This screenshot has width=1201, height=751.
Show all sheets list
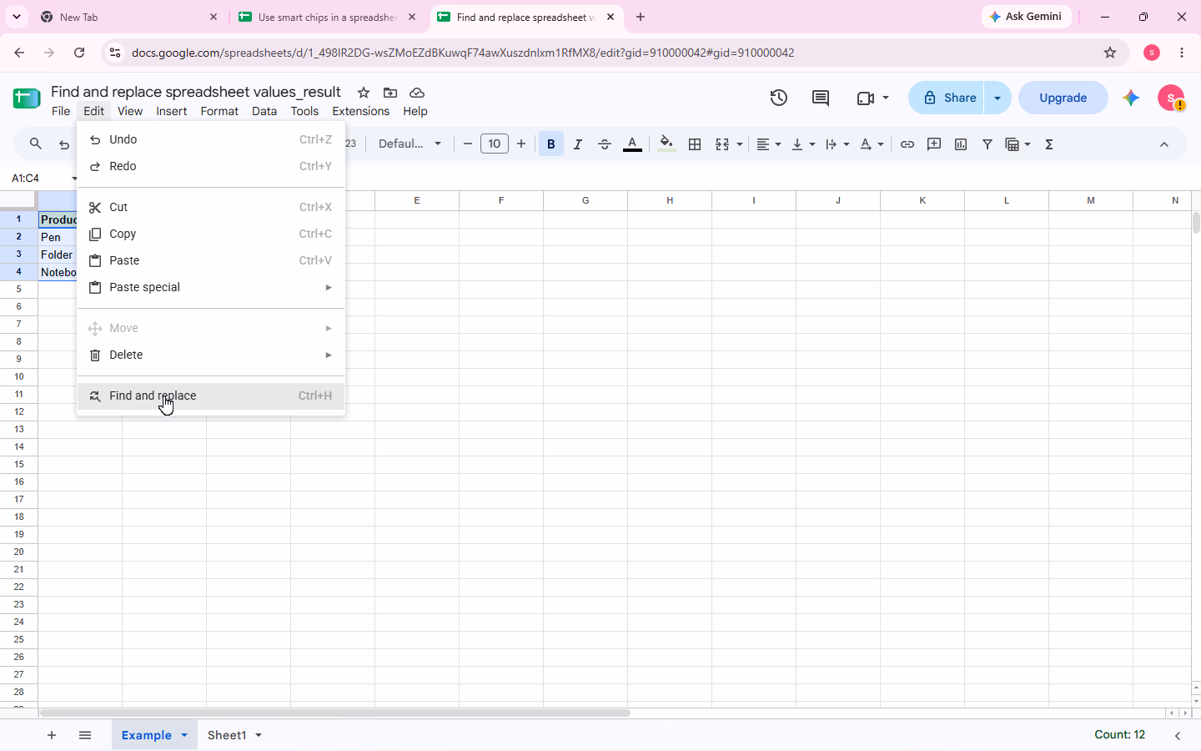85,735
